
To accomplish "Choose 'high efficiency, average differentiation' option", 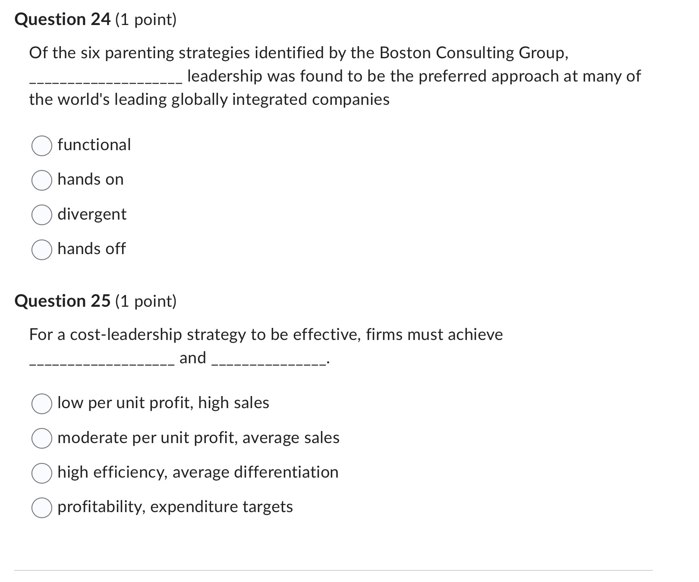I will pyautogui.click(x=41, y=473).
